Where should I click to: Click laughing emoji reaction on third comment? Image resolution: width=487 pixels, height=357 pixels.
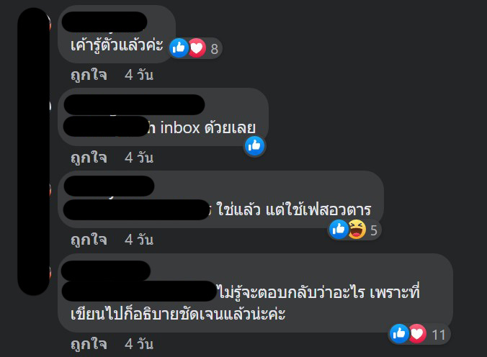(357, 230)
